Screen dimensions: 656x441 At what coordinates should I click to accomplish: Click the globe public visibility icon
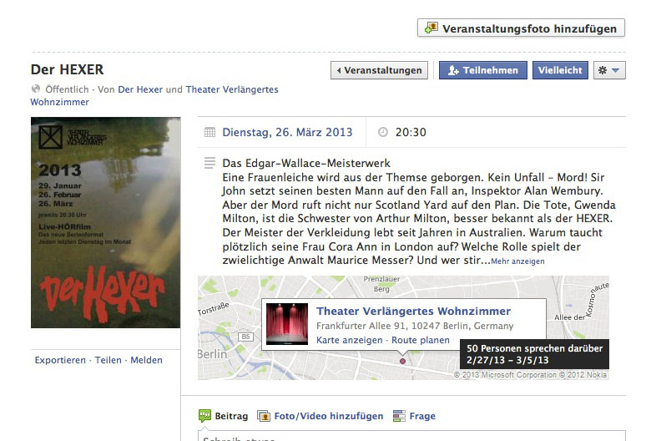tap(36, 89)
